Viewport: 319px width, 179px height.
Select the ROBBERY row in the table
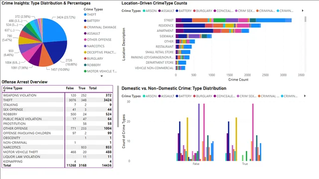point(57,114)
